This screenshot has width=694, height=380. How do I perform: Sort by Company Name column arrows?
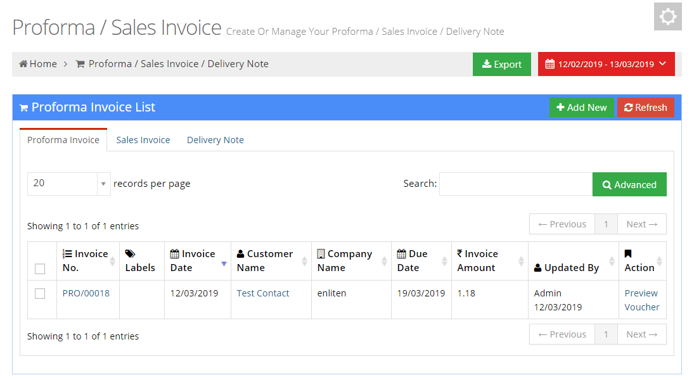click(x=384, y=261)
